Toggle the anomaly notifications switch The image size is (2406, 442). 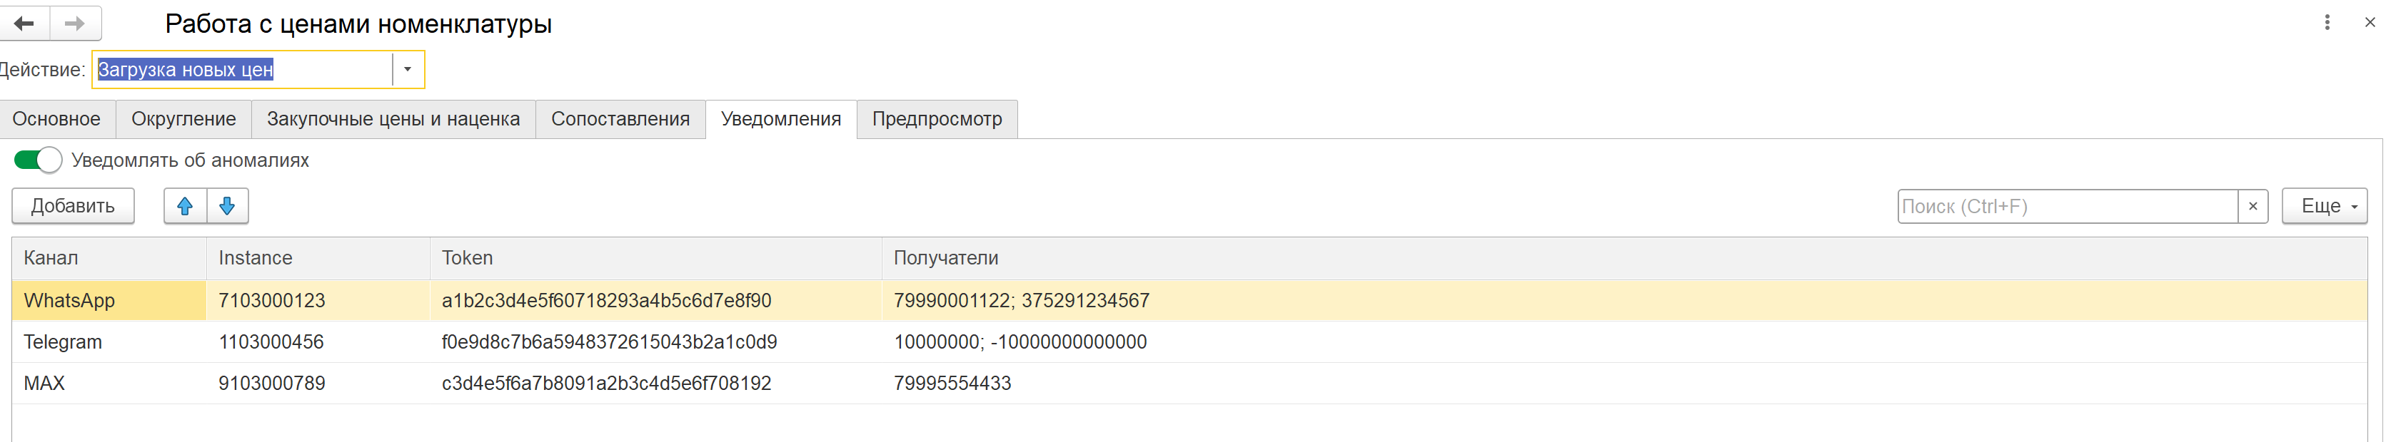[x=39, y=160]
